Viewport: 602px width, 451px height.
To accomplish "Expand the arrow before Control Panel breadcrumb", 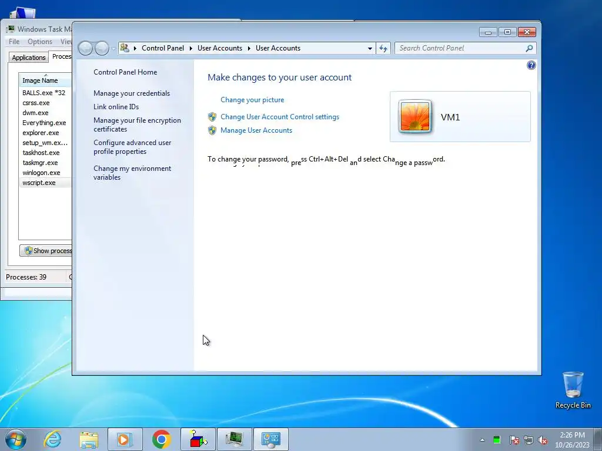I will 135,48.
